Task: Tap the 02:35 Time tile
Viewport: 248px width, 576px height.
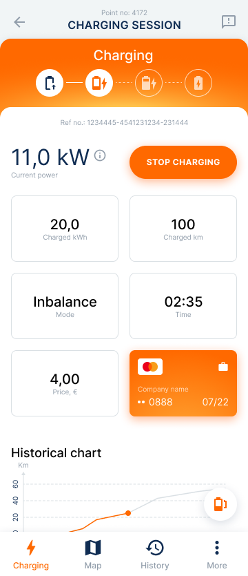Action: (183, 306)
